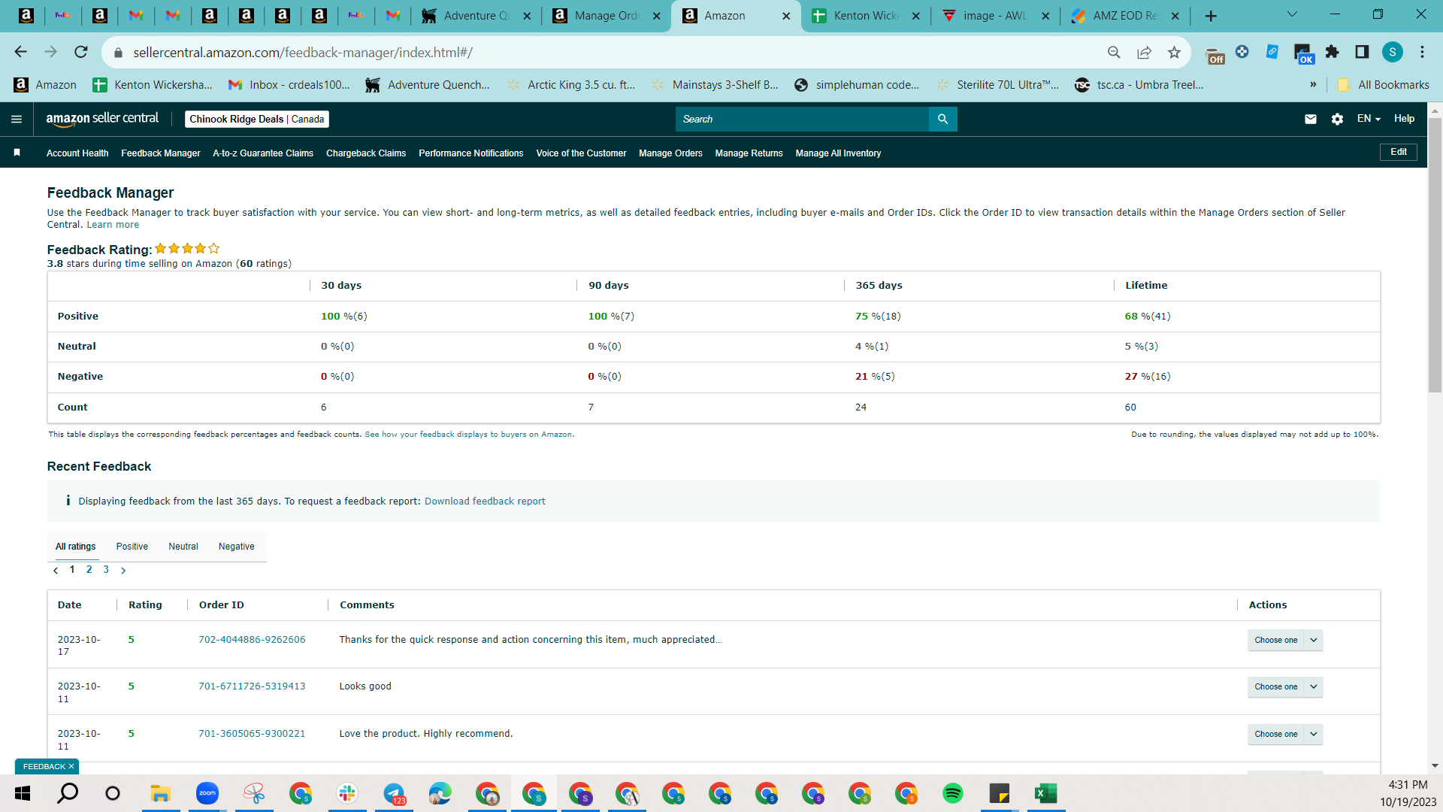Click the browser Back arrow
Screen dimensions: 1443x812
click(20, 52)
